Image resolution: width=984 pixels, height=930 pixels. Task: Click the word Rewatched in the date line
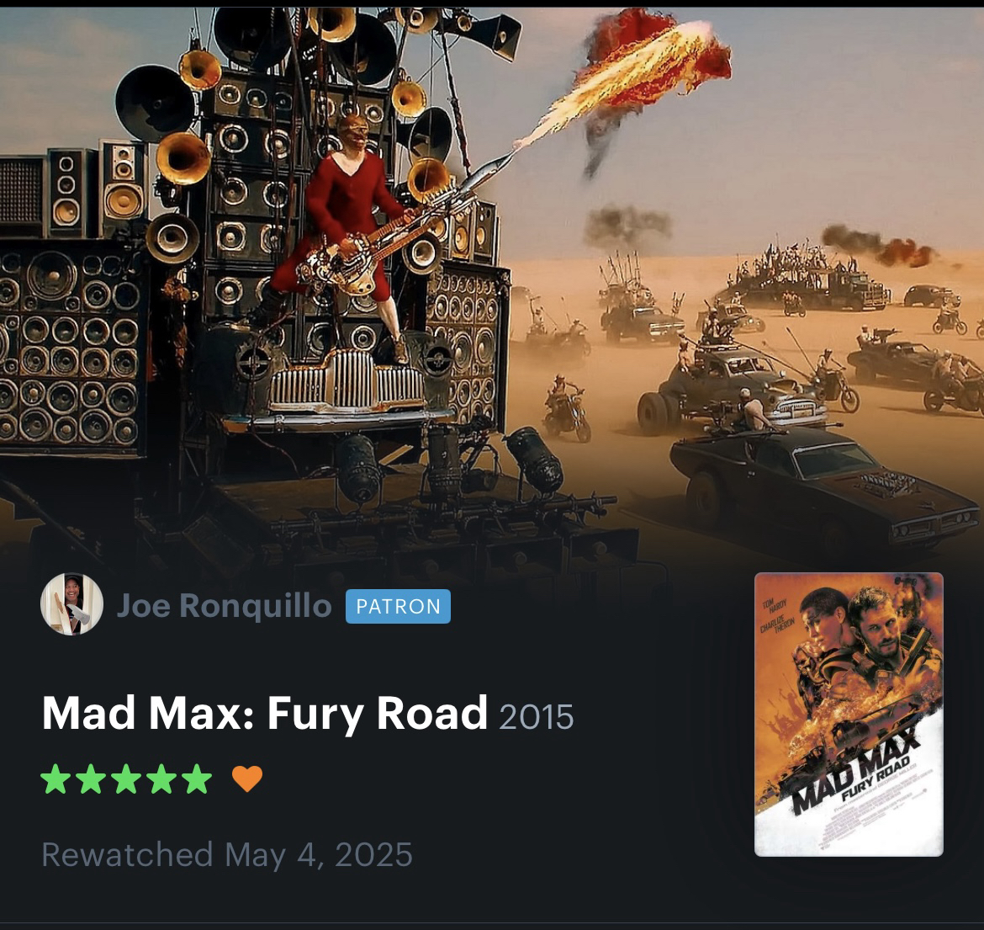tap(127, 854)
